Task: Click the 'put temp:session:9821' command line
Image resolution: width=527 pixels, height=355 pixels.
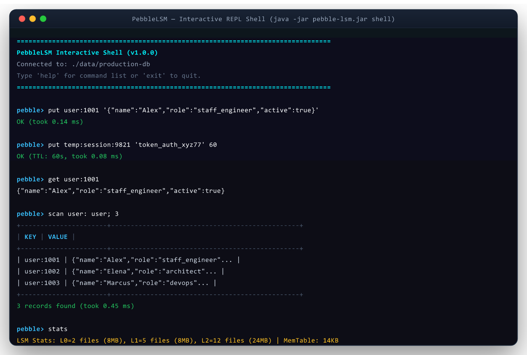Action: pyautogui.click(x=117, y=145)
